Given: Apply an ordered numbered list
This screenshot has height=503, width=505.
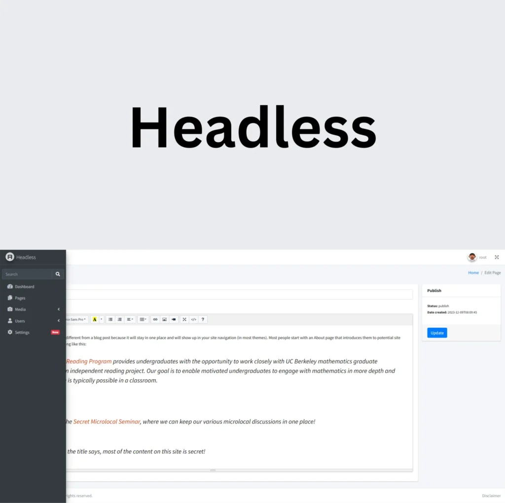Looking at the screenshot, I should [x=119, y=319].
